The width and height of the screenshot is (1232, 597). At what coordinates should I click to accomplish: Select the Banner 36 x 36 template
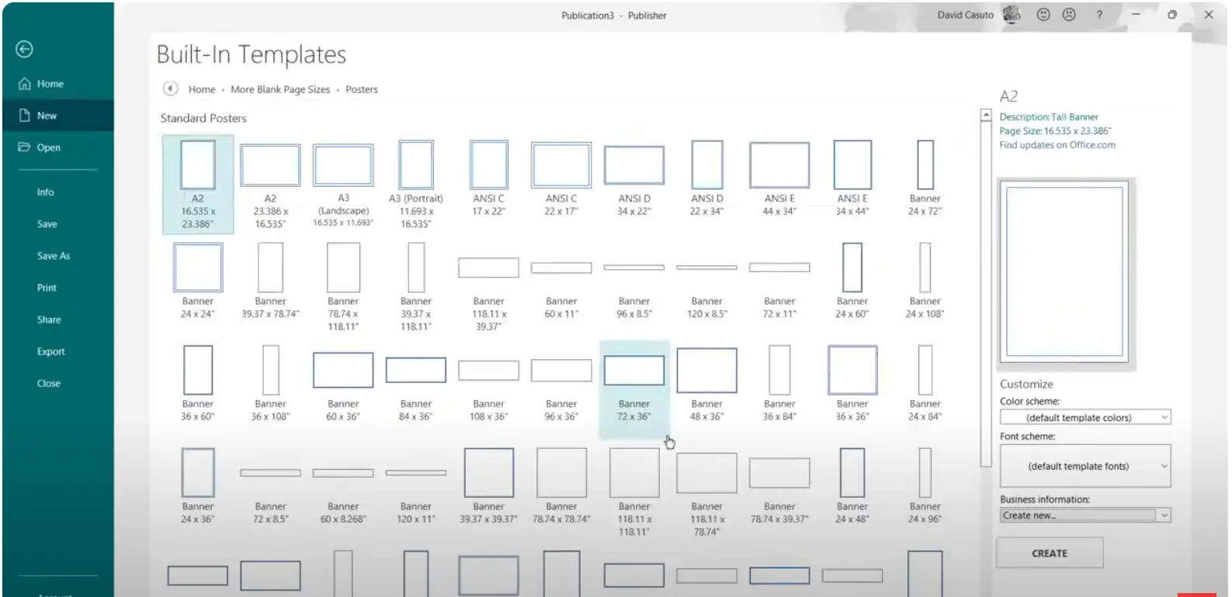[852, 384]
